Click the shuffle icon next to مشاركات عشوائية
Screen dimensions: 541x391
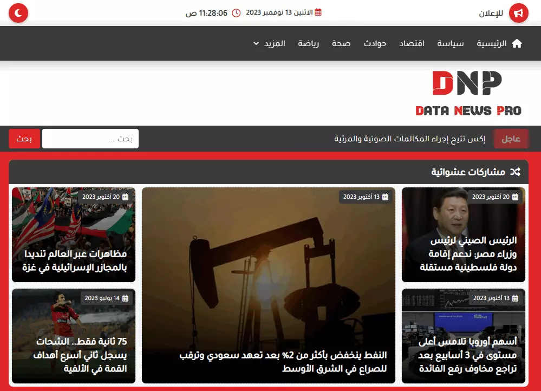click(516, 172)
